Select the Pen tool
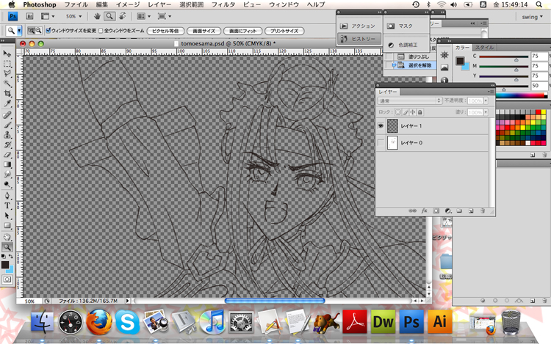 pyautogui.click(x=7, y=196)
